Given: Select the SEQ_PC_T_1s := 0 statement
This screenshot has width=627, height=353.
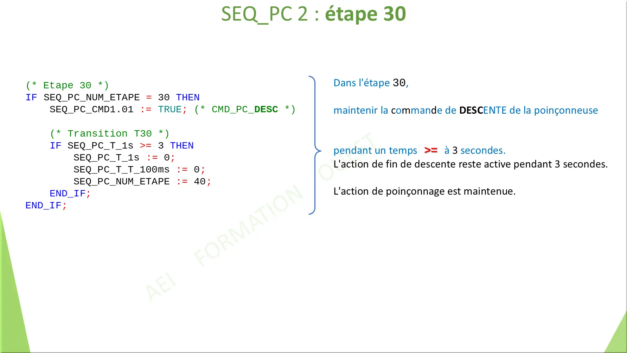Looking at the screenshot, I should click(x=123, y=157).
